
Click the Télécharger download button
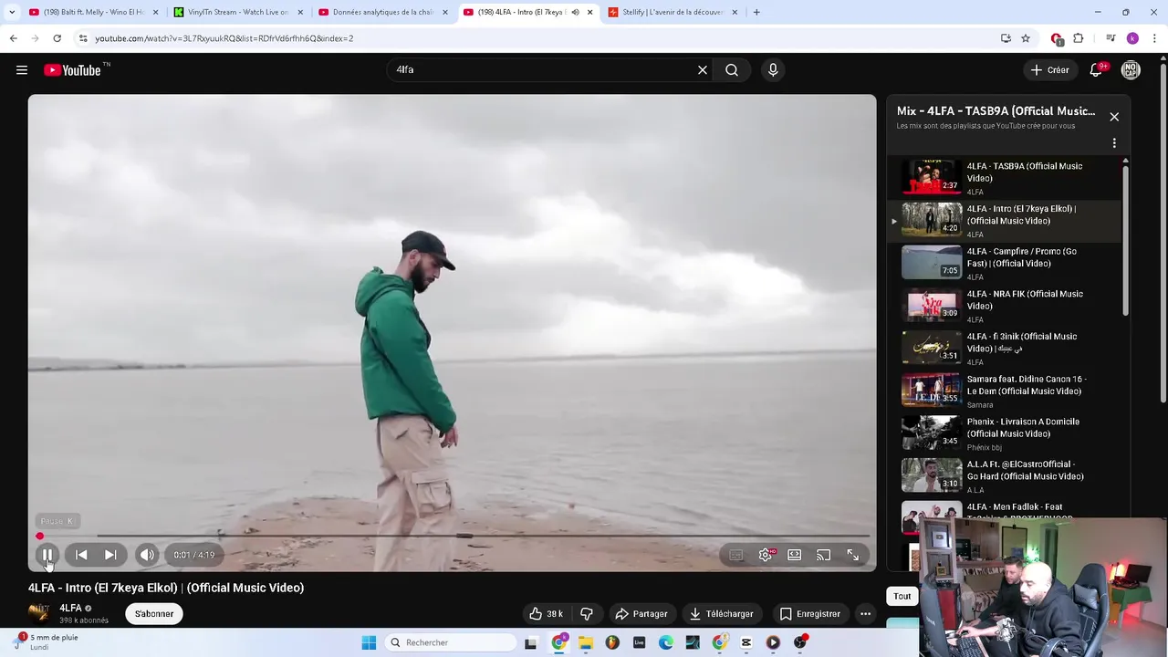point(722,614)
